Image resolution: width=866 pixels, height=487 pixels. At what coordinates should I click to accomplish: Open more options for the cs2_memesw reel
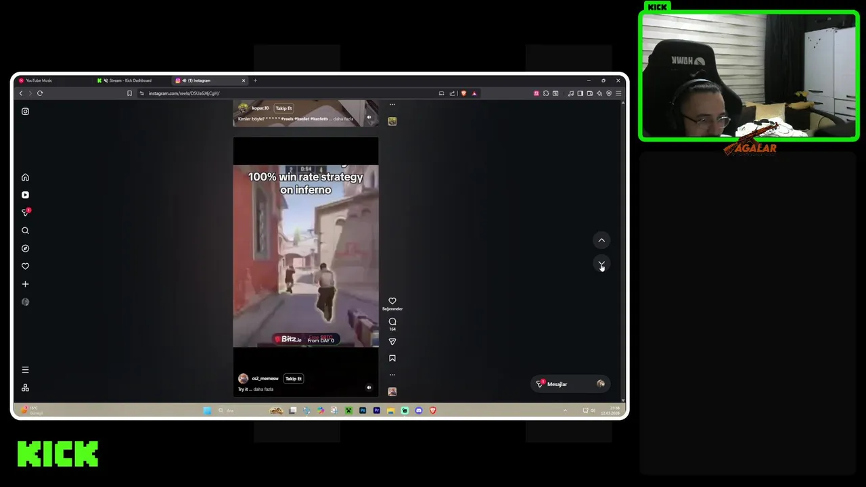tap(392, 375)
